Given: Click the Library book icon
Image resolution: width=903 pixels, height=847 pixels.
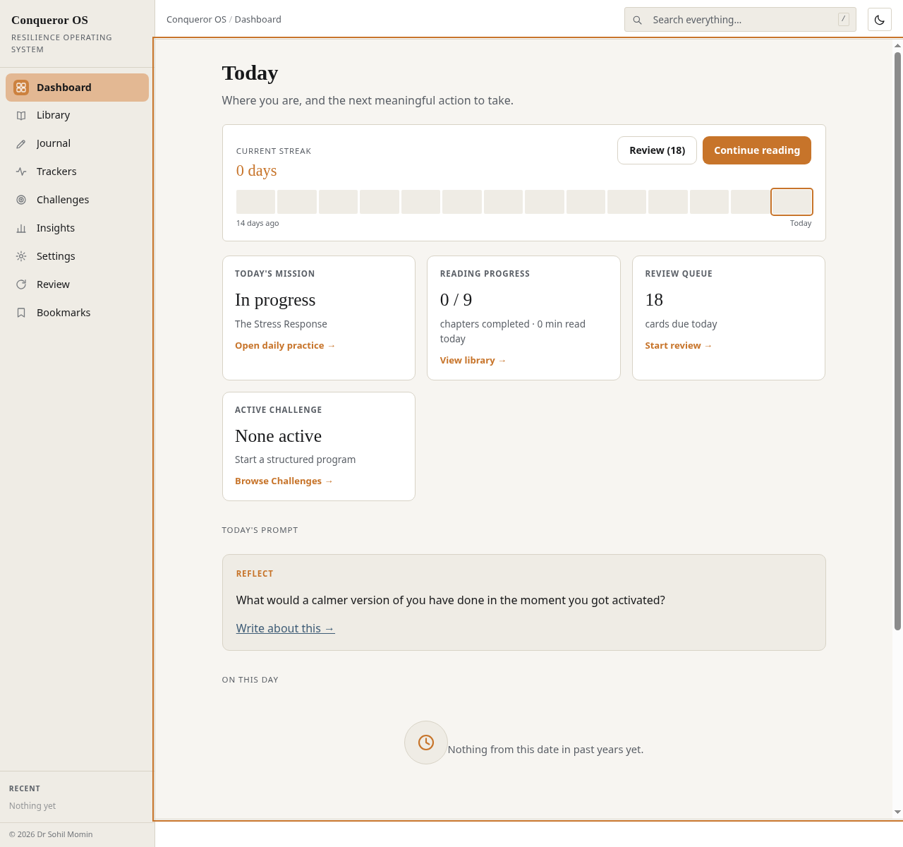Looking at the screenshot, I should 21,116.
